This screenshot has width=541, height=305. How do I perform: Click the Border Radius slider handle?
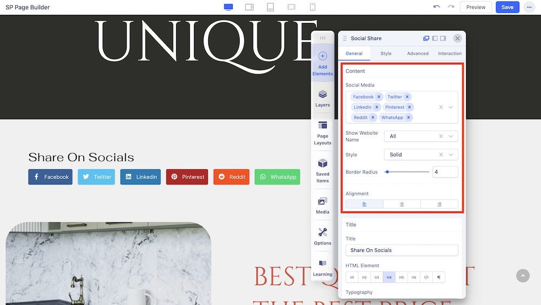pos(387,172)
